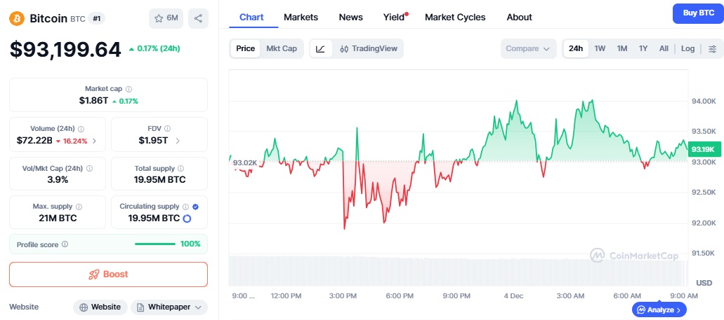Click the Buy BTC button
724x320 pixels.
[x=697, y=13]
